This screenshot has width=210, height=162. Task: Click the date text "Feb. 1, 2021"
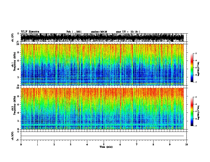(x=74, y=32)
